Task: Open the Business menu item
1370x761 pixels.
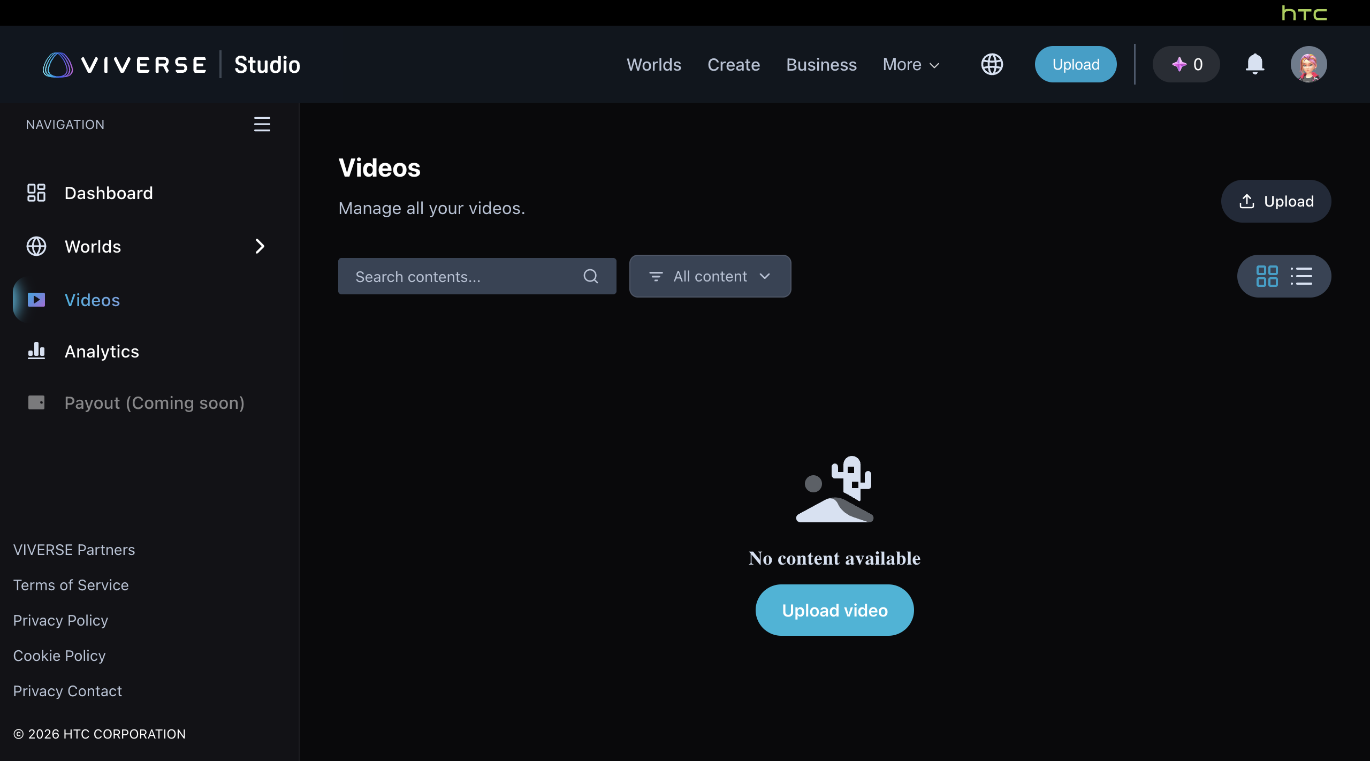Action: [x=821, y=65]
